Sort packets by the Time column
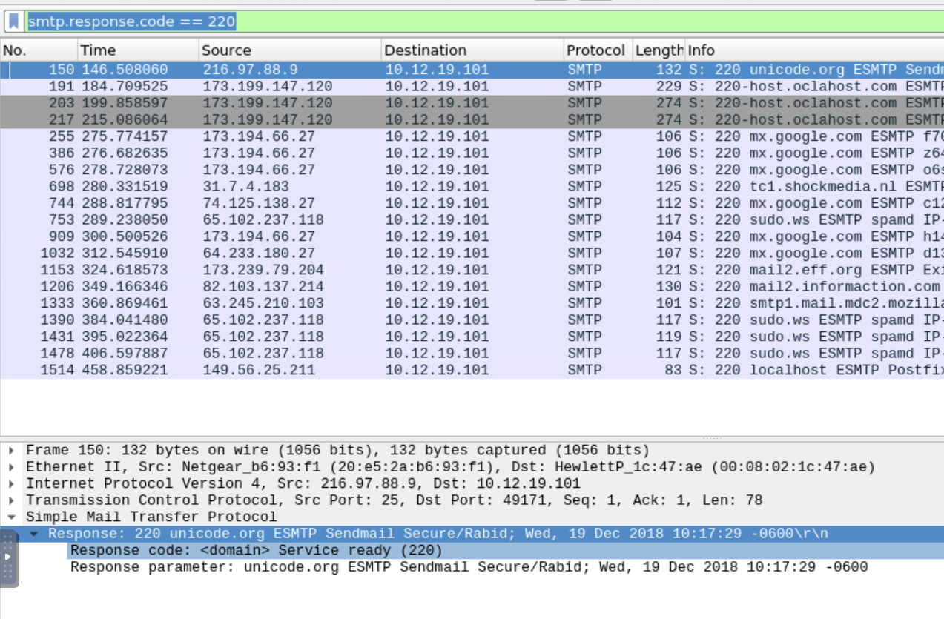The width and height of the screenshot is (944, 619). (96, 50)
